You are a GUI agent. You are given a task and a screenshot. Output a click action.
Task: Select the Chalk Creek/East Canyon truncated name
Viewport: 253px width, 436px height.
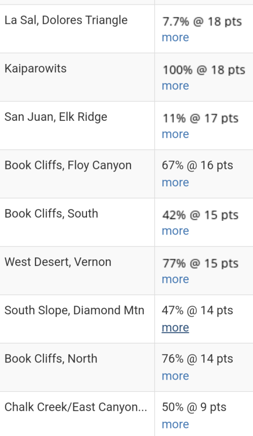(x=76, y=407)
